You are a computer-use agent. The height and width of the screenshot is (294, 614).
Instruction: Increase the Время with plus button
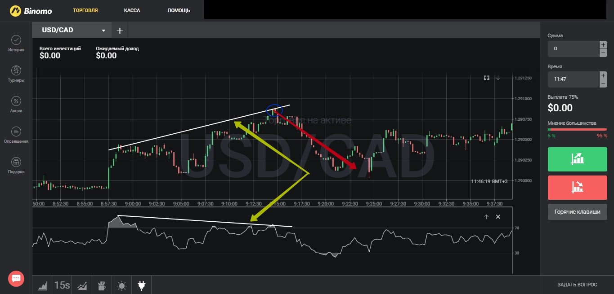click(603, 75)
